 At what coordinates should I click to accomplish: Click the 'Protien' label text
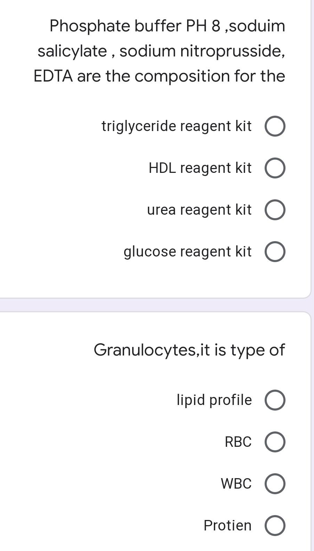click(227, 526)
